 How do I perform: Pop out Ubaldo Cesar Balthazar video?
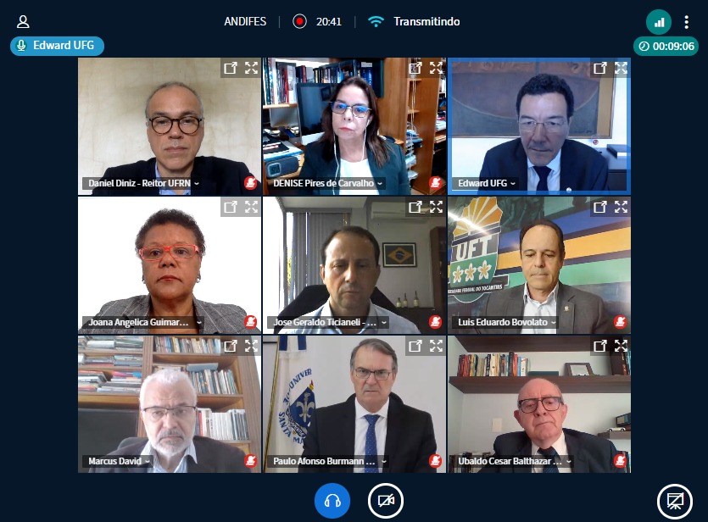(x=599, y=346)
